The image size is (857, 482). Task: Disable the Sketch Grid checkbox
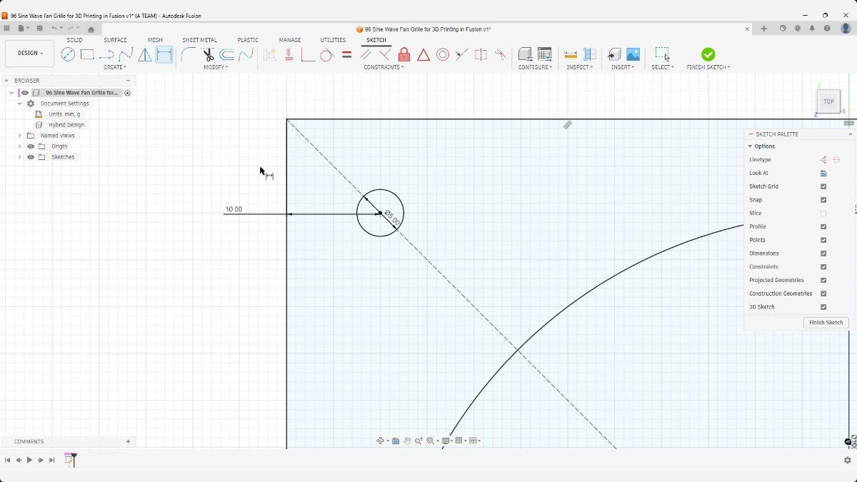[823, 186]
